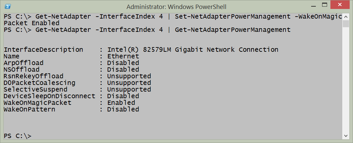Screen dimensions: 353x143
Task: Click the Intel(R) 82579LM Gigabit Network Connection text
Action: click(x=193, y=50)
